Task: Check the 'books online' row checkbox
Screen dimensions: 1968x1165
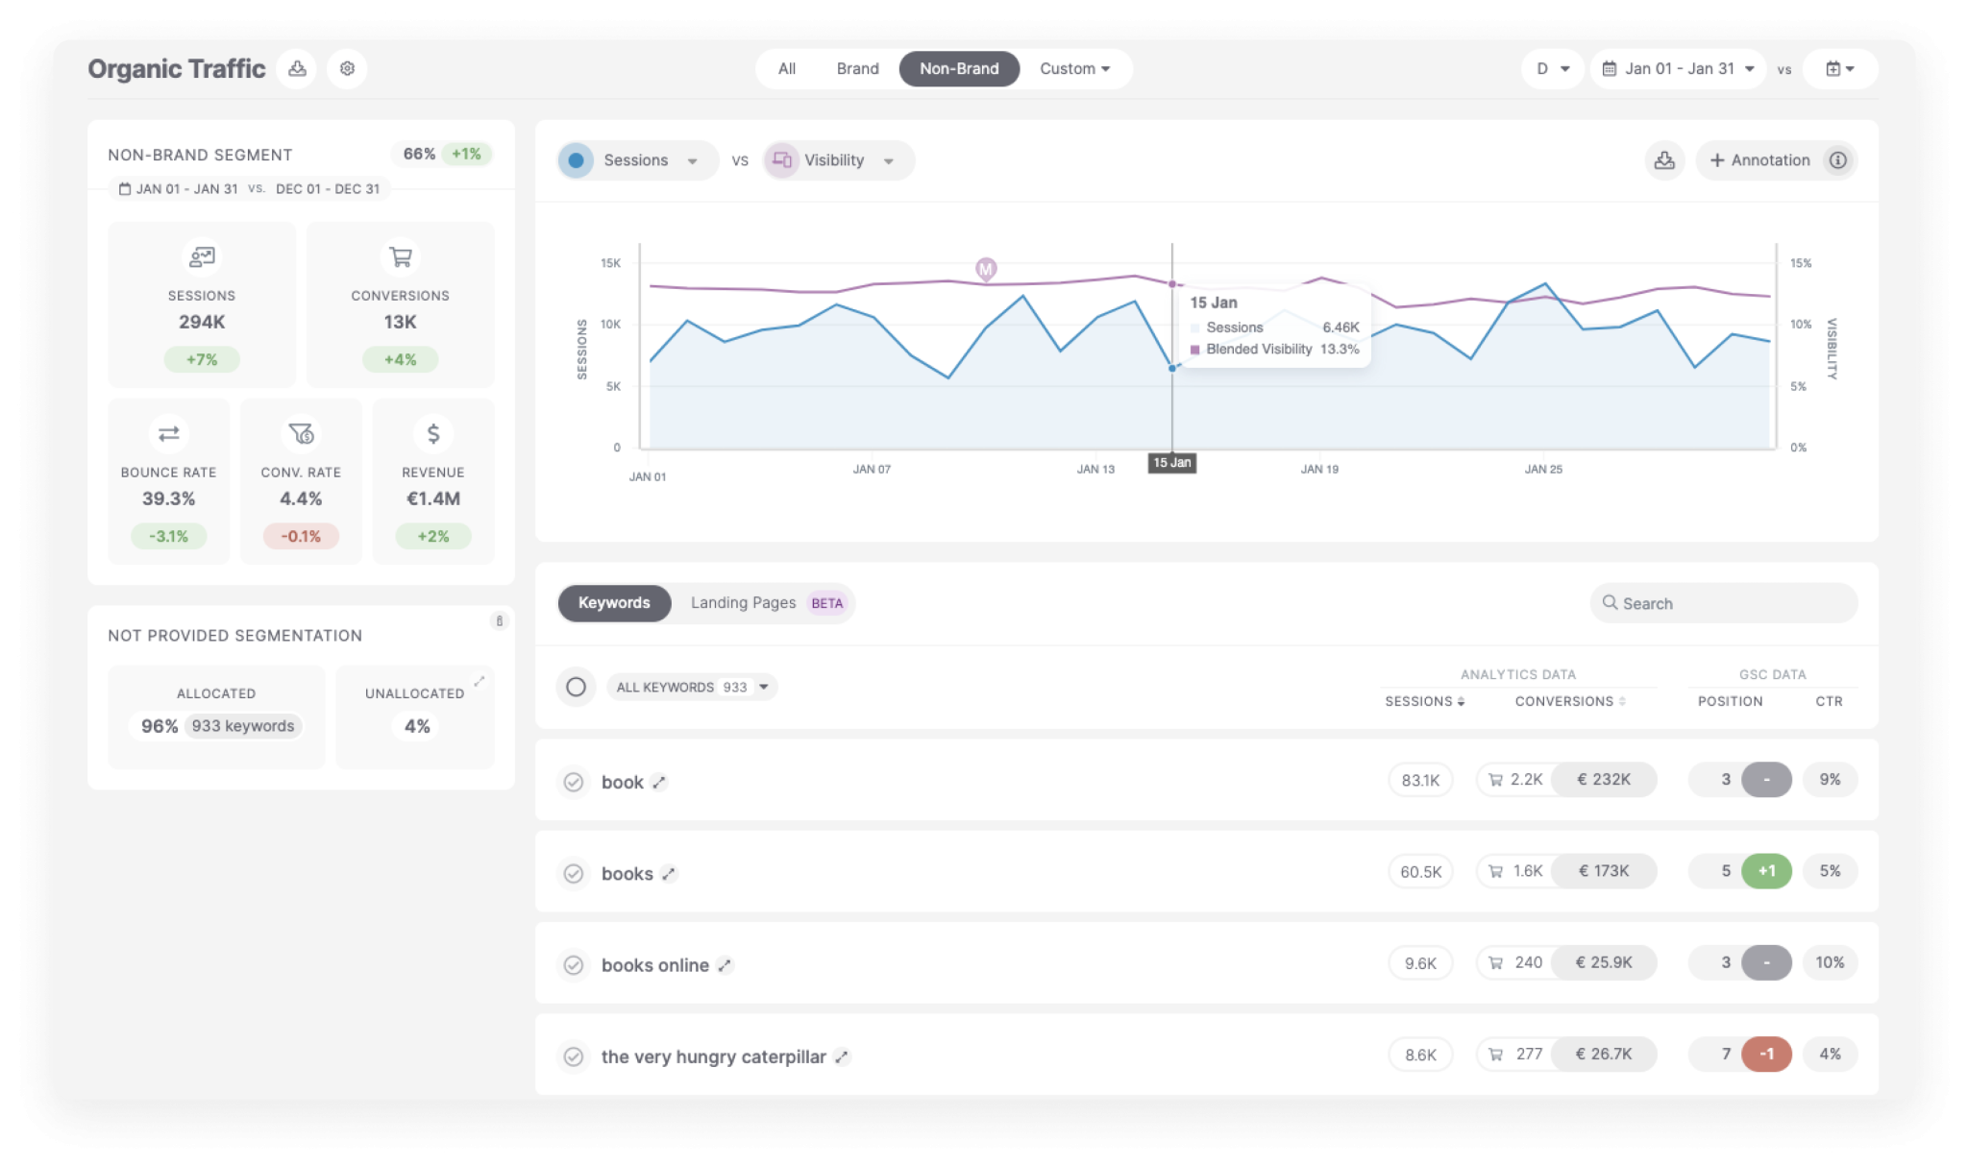Action: 574,965
